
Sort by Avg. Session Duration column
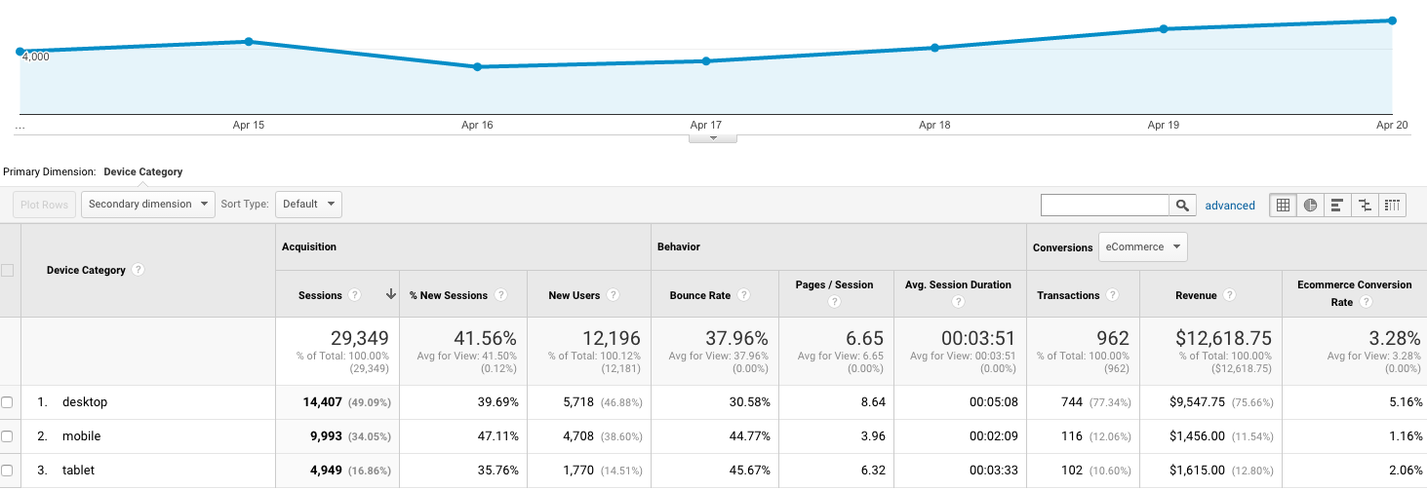tap(958, 285)
